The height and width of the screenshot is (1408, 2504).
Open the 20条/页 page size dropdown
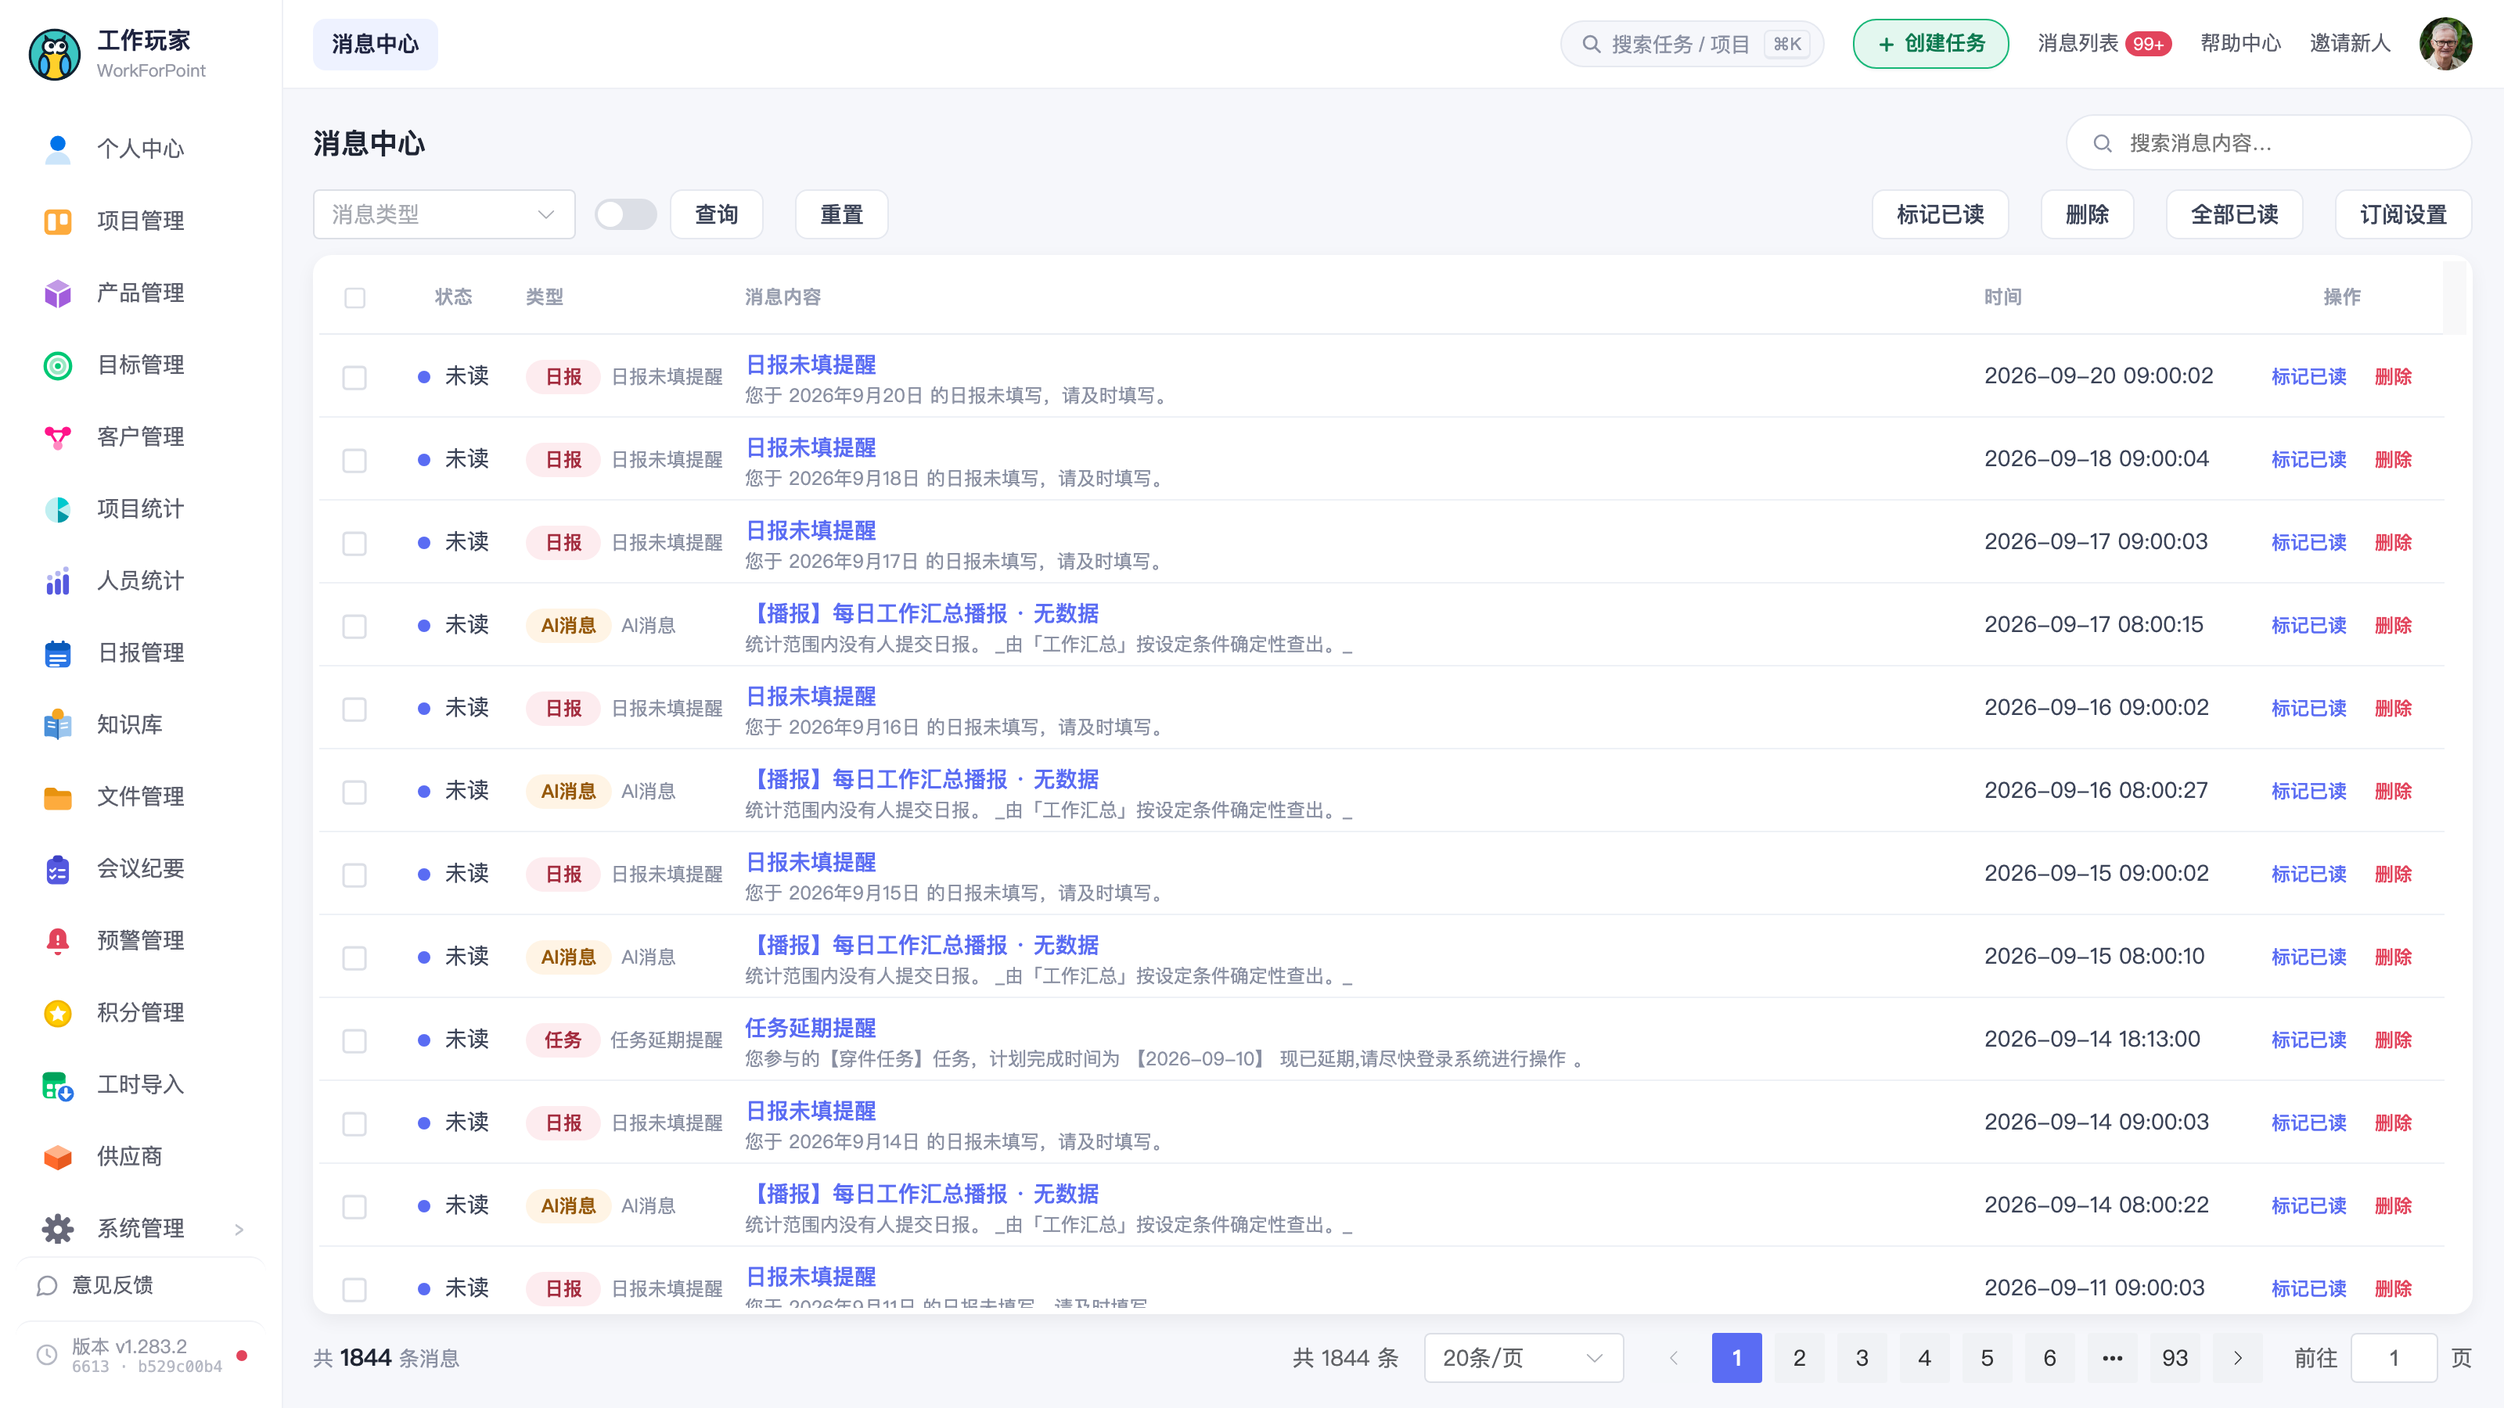pyautogui.click(x=1524, y=1357)
